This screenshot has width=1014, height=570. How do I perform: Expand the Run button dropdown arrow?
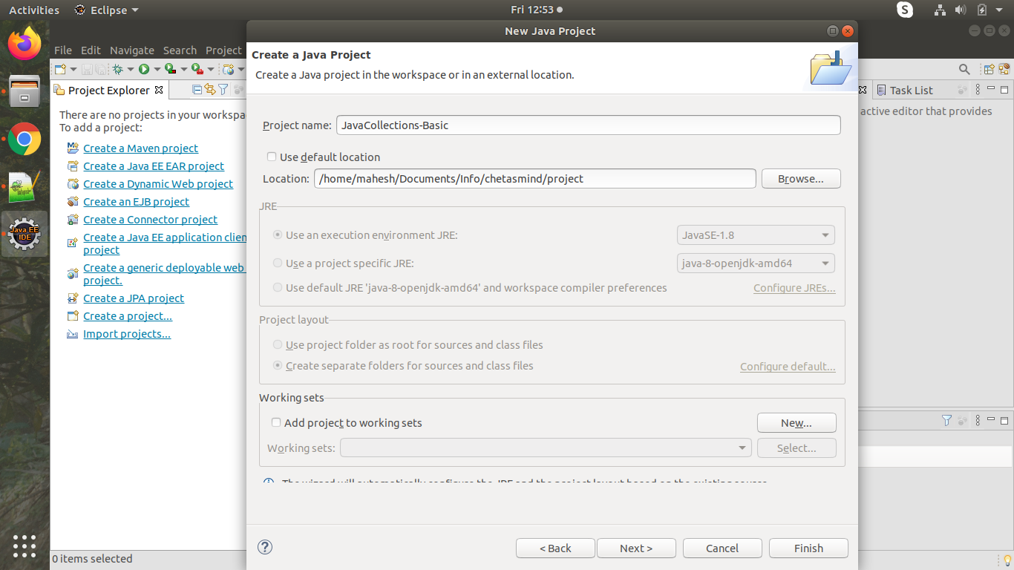click(157, 69)
